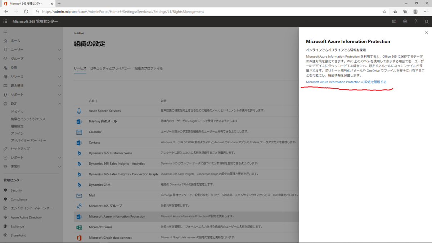Open Compliance admin center
The width and height of the screenshot is (432, 243).
point(19,199)
